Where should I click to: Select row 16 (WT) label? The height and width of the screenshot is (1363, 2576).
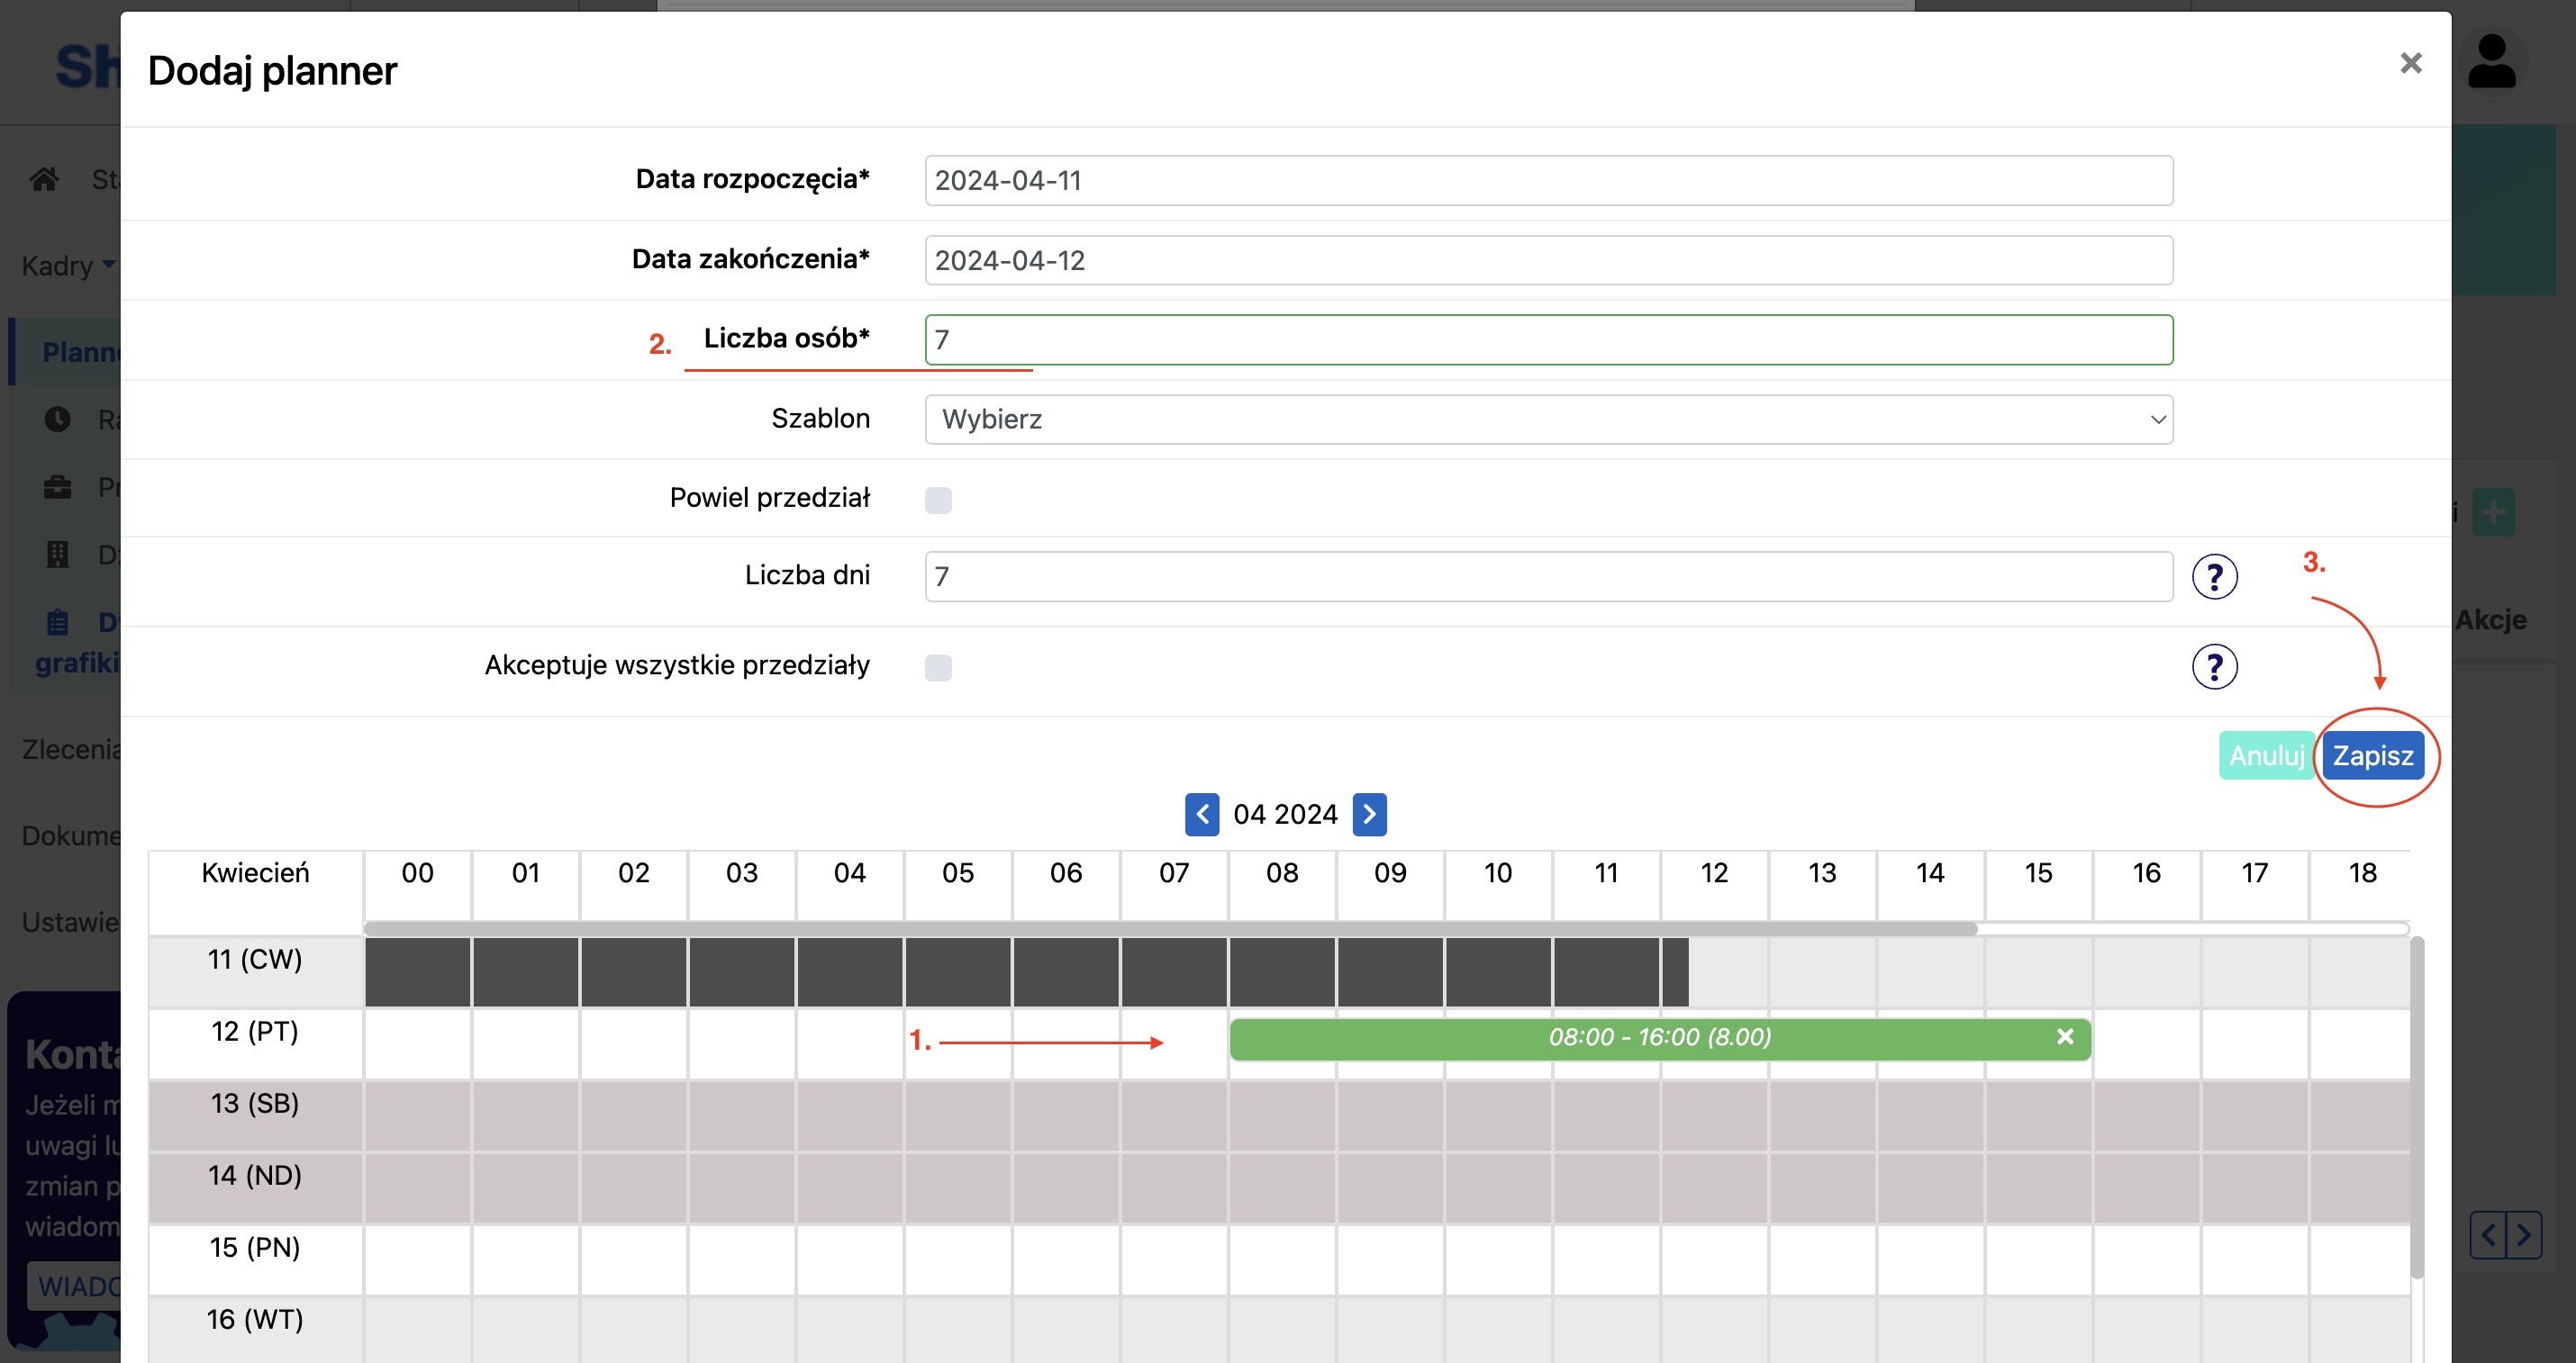[x=255, y=1319]
